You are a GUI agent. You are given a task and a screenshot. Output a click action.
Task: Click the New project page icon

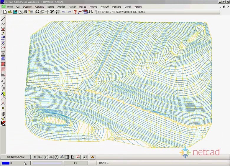tap(5, 12)
